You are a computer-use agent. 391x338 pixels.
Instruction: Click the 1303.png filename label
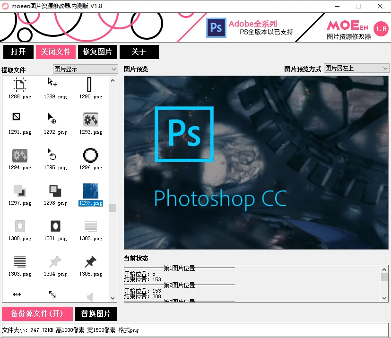[20, 274]
